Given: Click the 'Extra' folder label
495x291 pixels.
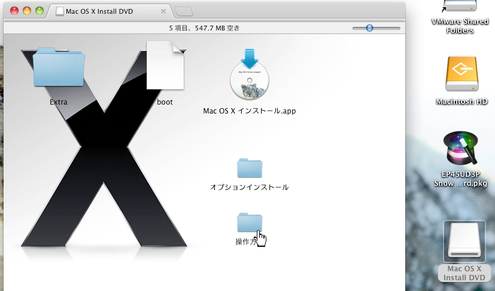Looking at the screenshot, I should point(59,102).
